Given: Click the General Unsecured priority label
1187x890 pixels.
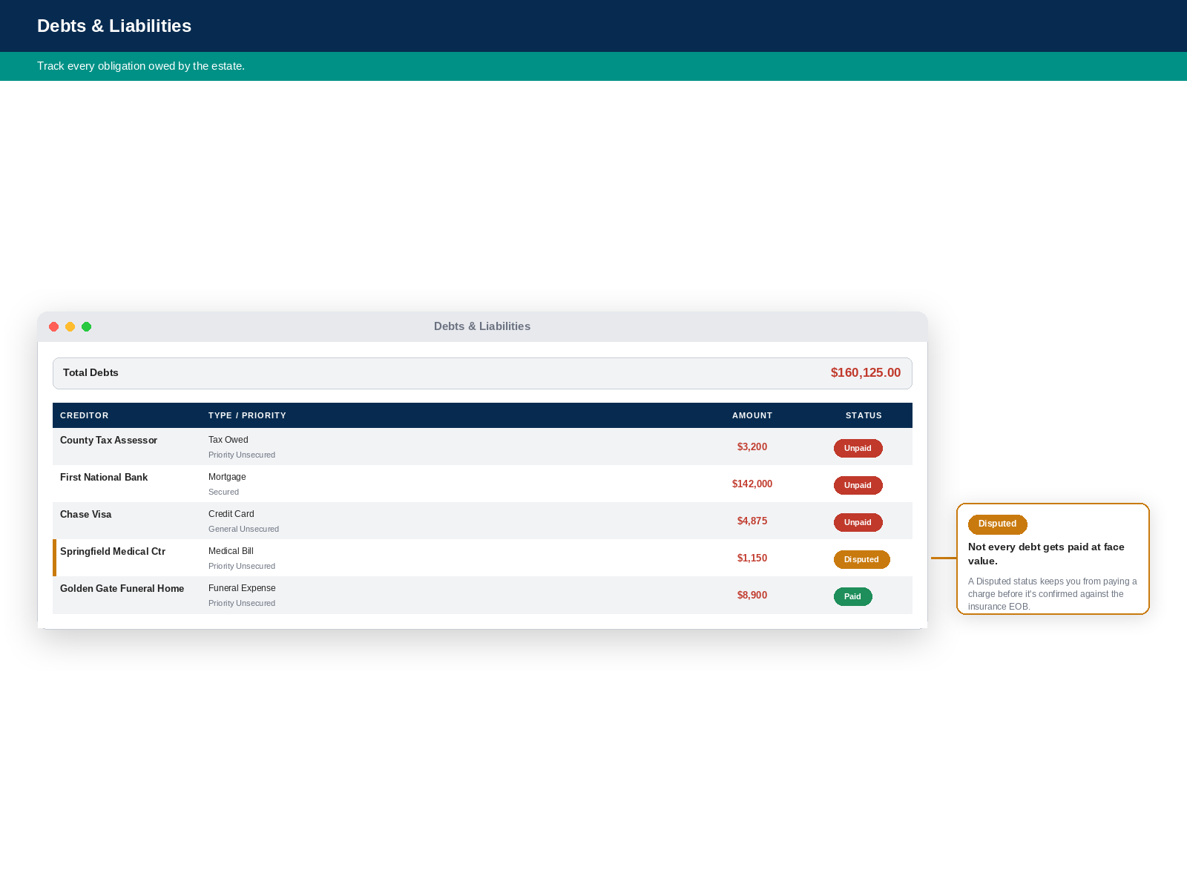Looking at the screenshot, I should 243,530.
